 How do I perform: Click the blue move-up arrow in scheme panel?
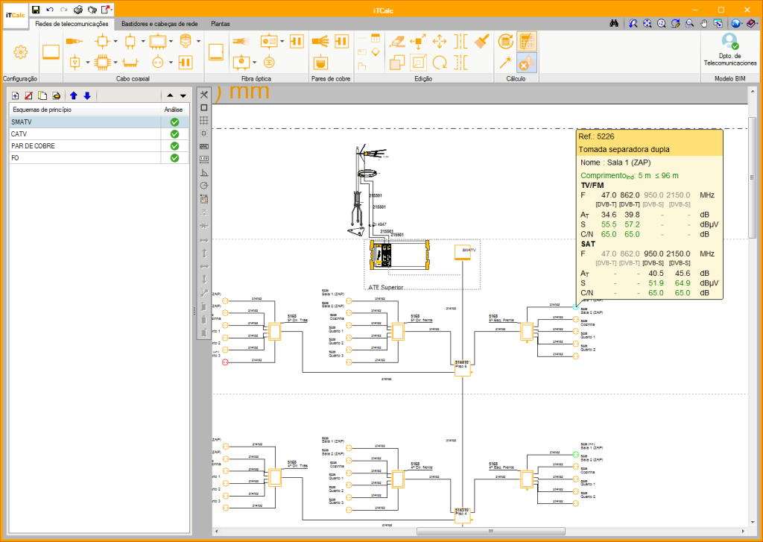point(74,96)
